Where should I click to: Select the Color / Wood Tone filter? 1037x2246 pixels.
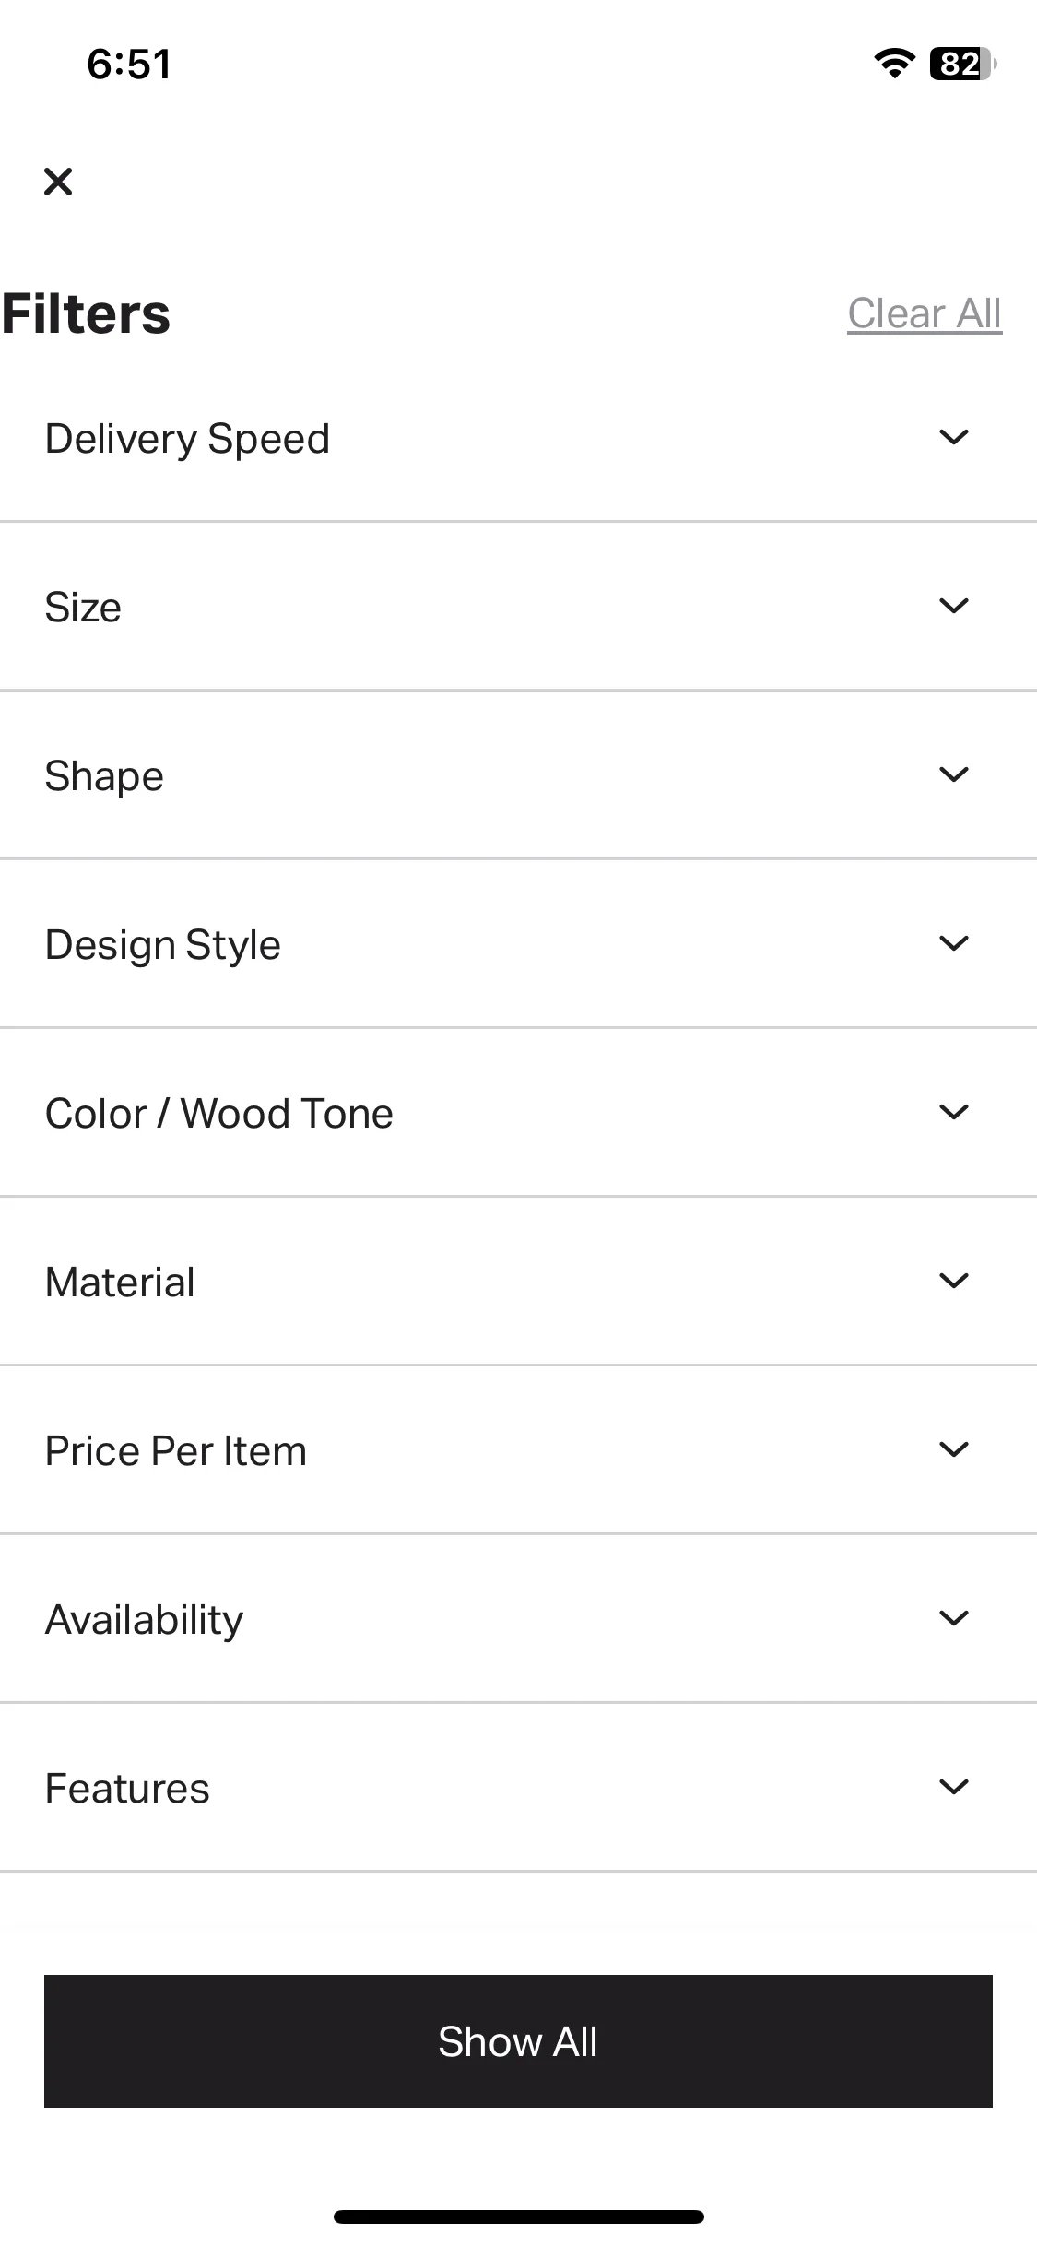[518, 1113]
